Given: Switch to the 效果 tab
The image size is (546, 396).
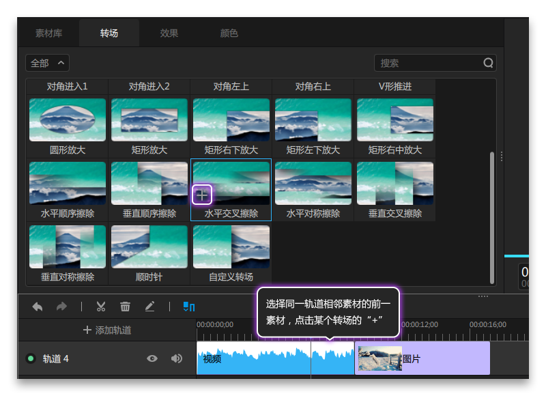Looking at the screenshot, I should point(169,32).
